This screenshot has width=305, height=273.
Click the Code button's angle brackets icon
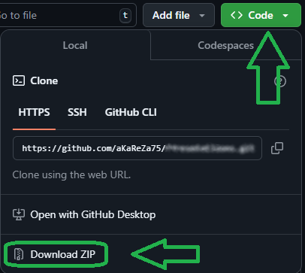pyautogui.click(x=237, y=15)
